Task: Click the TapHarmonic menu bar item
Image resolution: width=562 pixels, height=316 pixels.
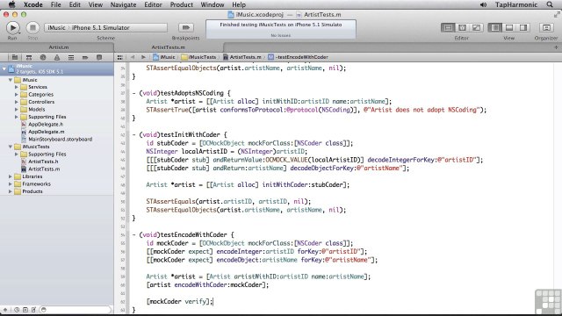Action: point(516,4)
